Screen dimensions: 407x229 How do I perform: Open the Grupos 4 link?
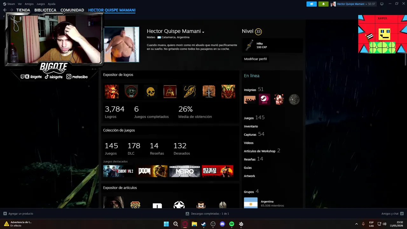coord(251,191)
